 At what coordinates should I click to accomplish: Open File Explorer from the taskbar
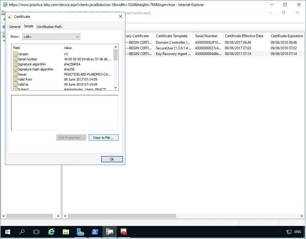66,232
